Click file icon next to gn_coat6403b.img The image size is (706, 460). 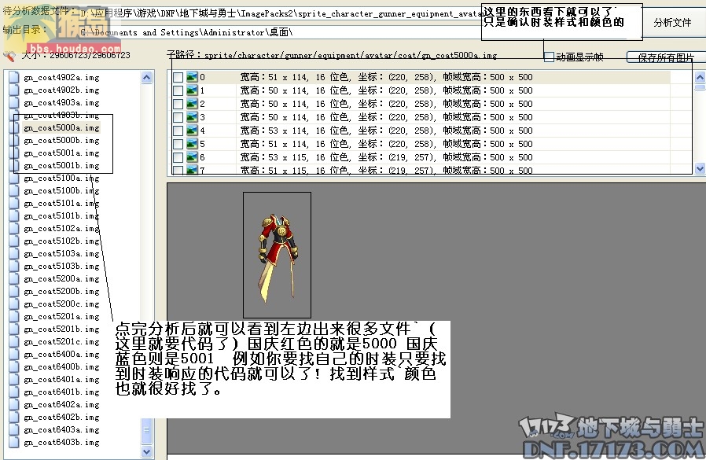coord(14,443)
